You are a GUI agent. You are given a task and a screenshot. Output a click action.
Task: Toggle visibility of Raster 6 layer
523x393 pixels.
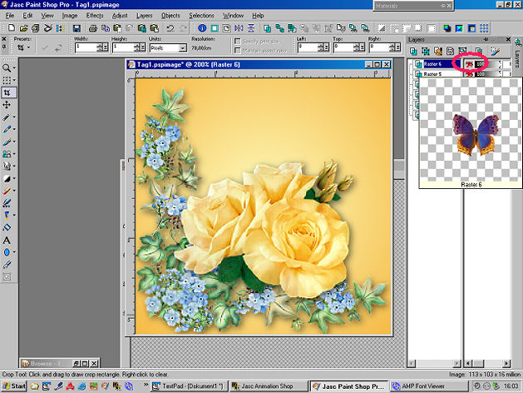[469, 64]
